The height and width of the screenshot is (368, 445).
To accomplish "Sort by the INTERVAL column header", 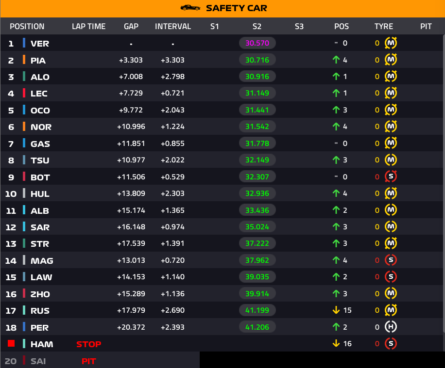I will pos(173,26).
